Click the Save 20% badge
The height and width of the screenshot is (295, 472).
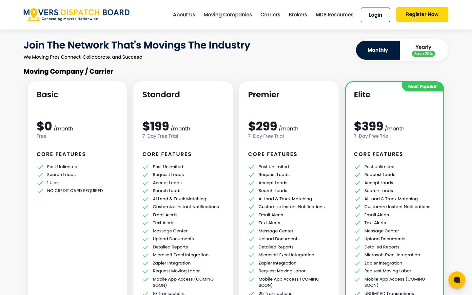(423, 54)
